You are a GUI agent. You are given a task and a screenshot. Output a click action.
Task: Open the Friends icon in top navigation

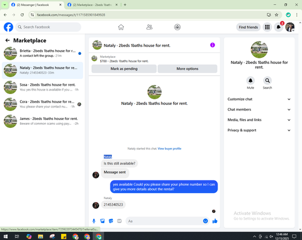point(149,27)
